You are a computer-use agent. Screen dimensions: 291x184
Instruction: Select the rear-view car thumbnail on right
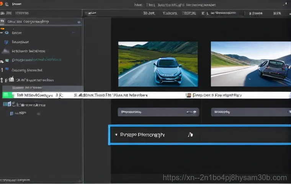coord(251,64)
